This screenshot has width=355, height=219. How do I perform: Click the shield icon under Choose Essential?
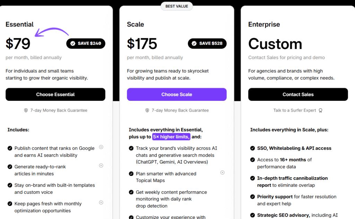(x=26, y=111)
